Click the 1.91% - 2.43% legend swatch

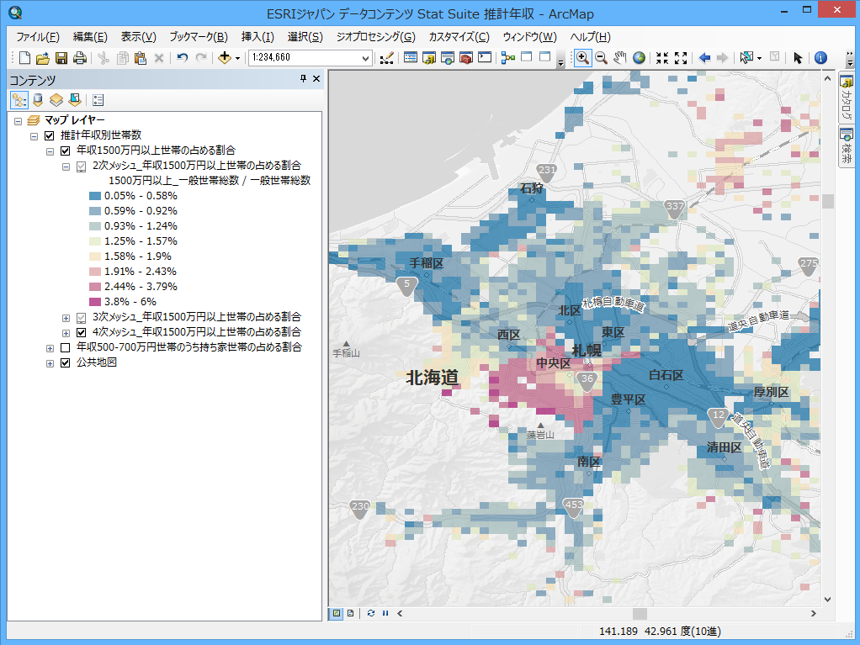pyautogui.click(x=95, y=272)
